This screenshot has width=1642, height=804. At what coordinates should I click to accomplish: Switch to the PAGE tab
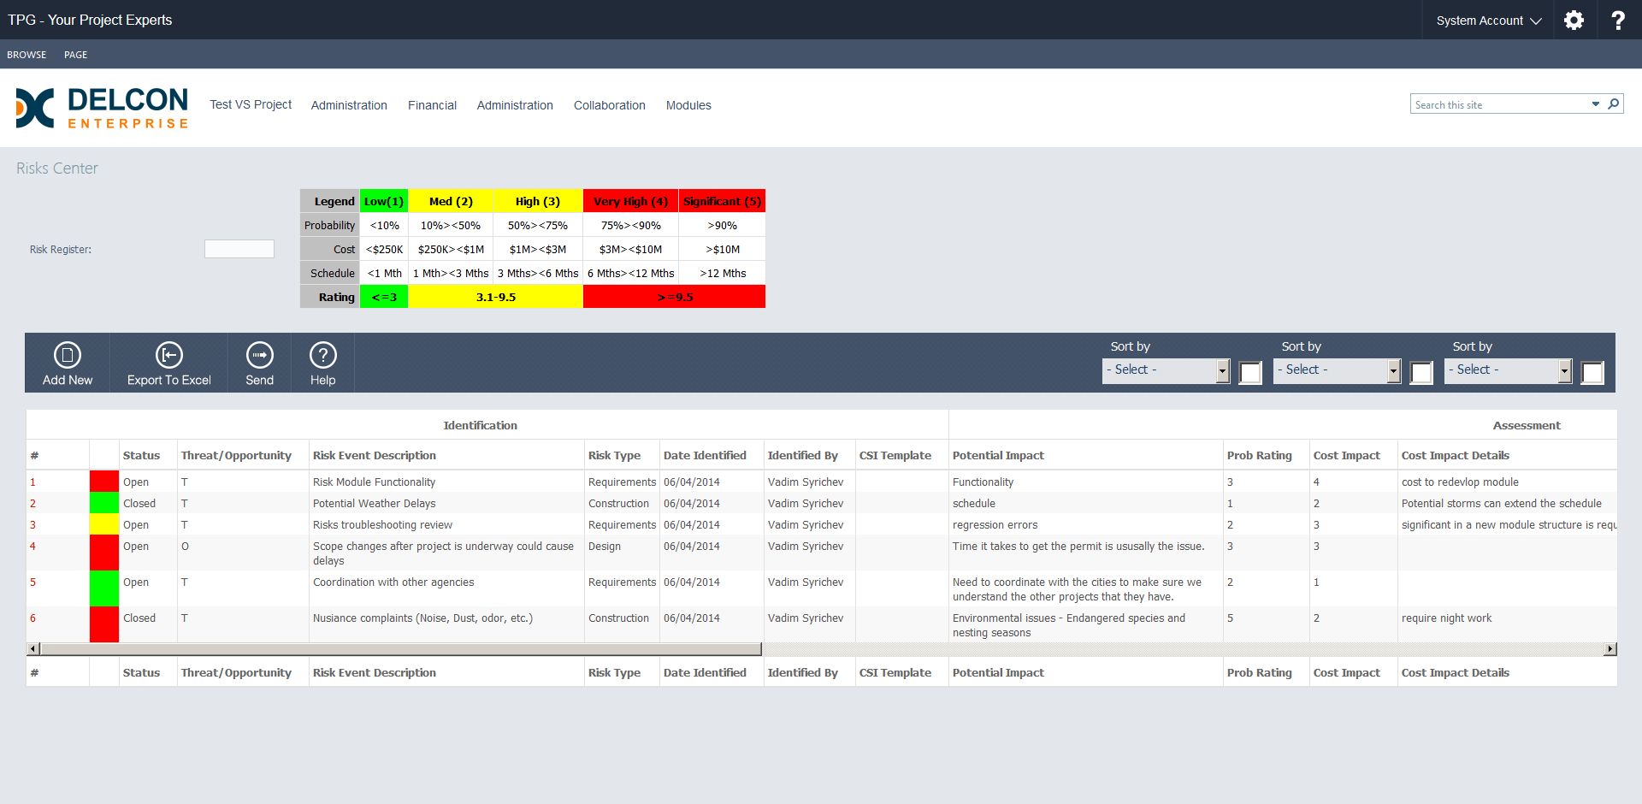(75, 54)
